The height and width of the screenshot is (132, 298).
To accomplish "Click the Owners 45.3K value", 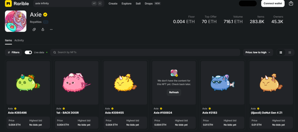I will tap(277, 21).
